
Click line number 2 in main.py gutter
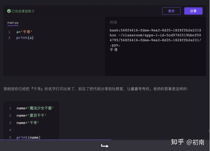(x=9, y=38)
